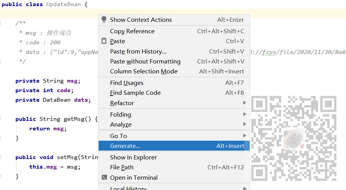Viewport: 346px width, 190px height.
Task: Open the Analyze submenu
Action: coord(120,125)
